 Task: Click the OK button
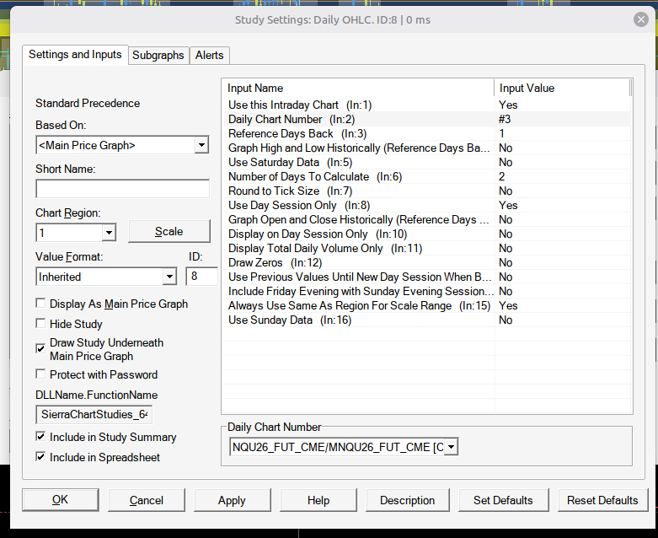pyautogui.click(x=61, y=500)
